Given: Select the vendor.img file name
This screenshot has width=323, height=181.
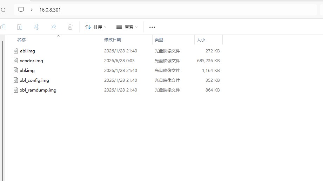Looking at the screenshot, I should point(32,61).
